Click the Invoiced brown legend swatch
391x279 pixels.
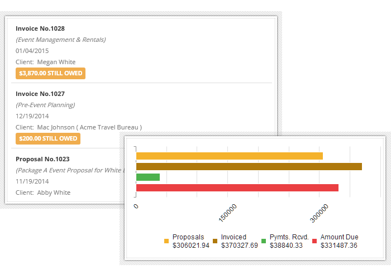(x=215, y=241)
